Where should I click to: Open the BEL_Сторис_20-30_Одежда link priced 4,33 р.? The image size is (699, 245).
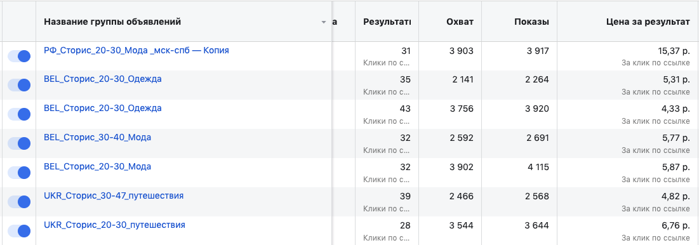point(102,109)
